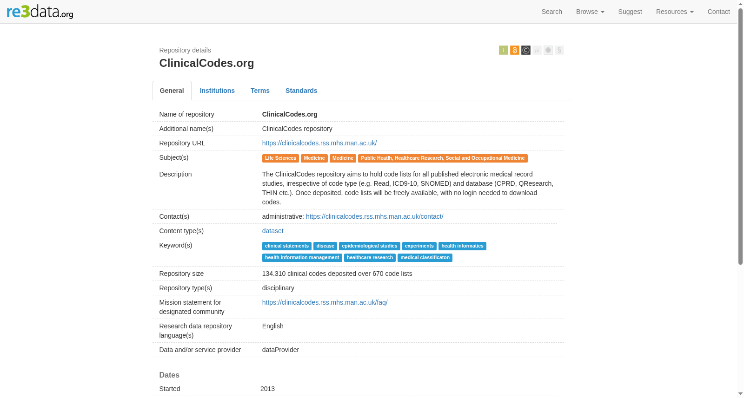Click the repository description paragraph
Screen dimensions: 744x398
408,188
